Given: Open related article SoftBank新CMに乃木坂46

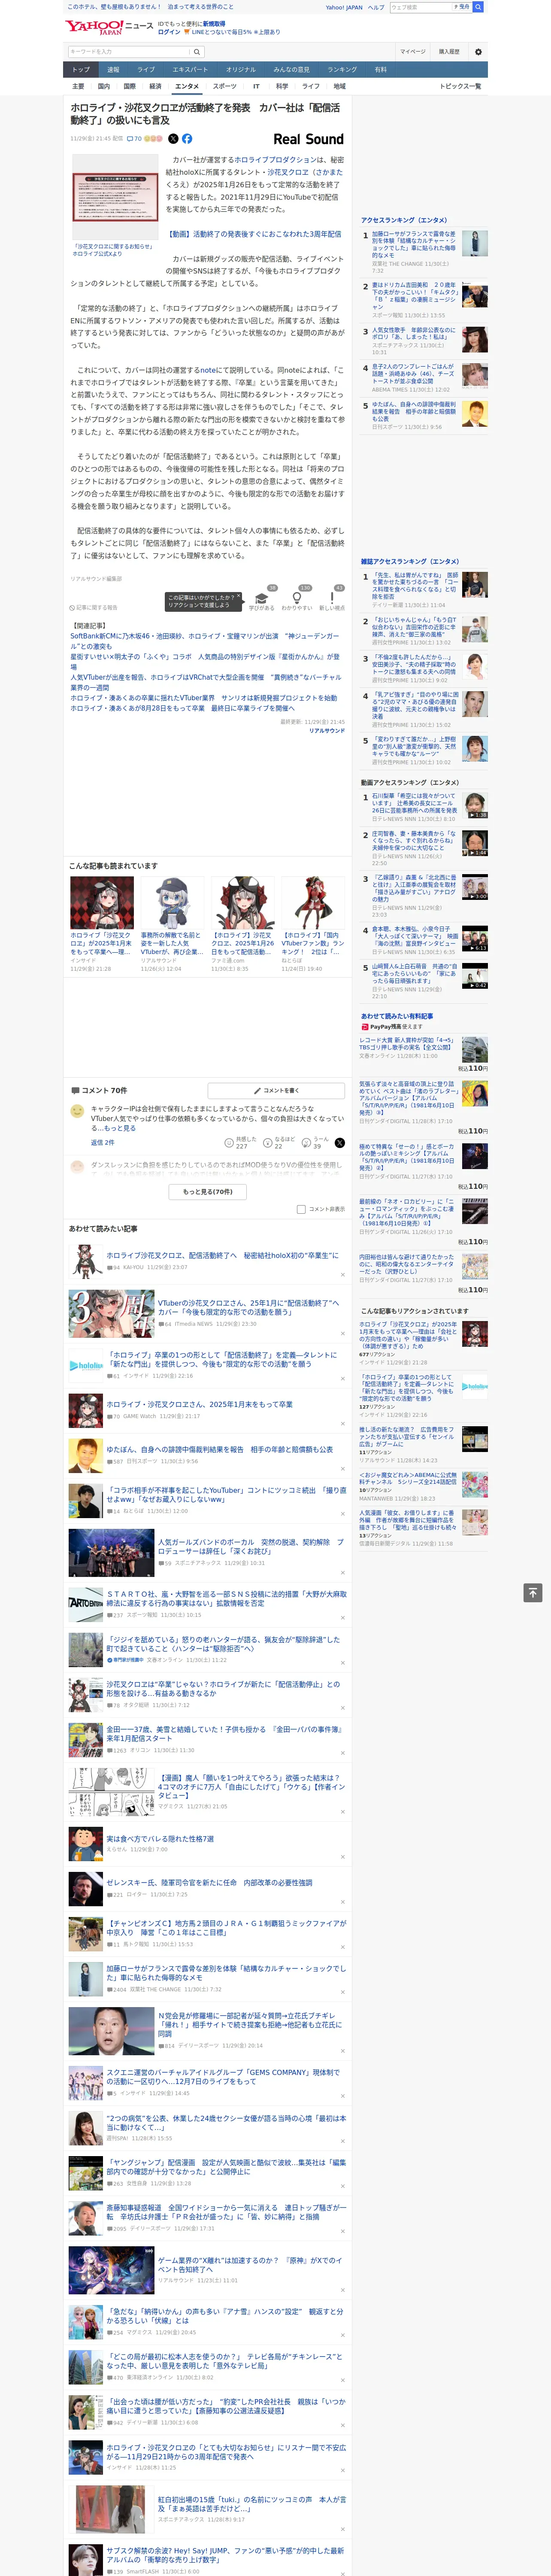Looking at the screenshot, I should [205, 641].
